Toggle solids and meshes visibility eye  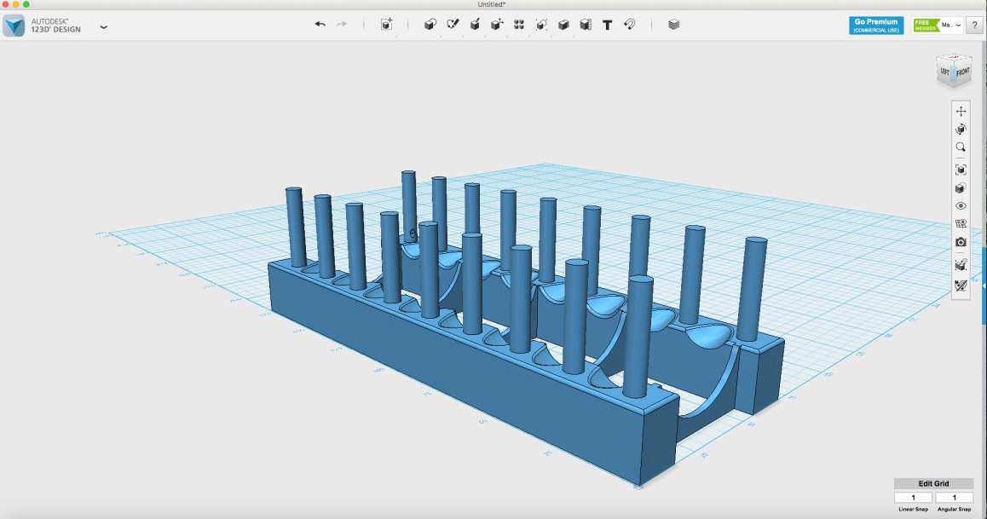[961, 205]
